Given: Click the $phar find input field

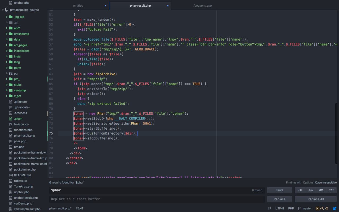Looking at the screenshot, I should (x=157, y=190).
